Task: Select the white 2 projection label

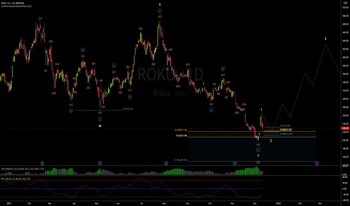Action: pos(271,141)
